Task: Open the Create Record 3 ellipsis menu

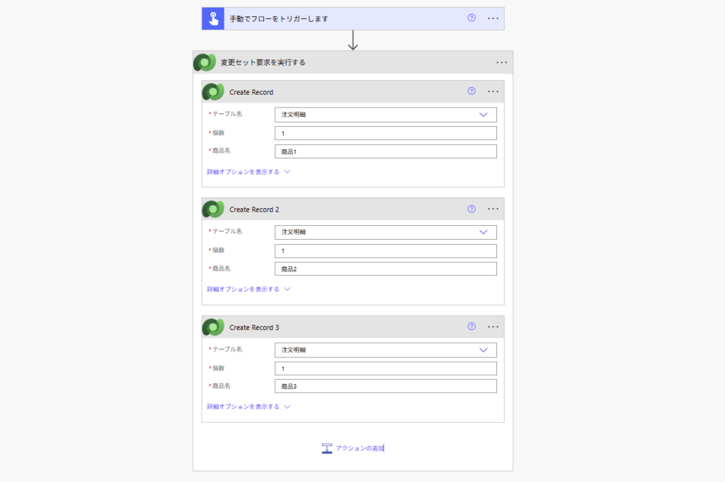Action: pyautogui.click(x=493, y=326)
